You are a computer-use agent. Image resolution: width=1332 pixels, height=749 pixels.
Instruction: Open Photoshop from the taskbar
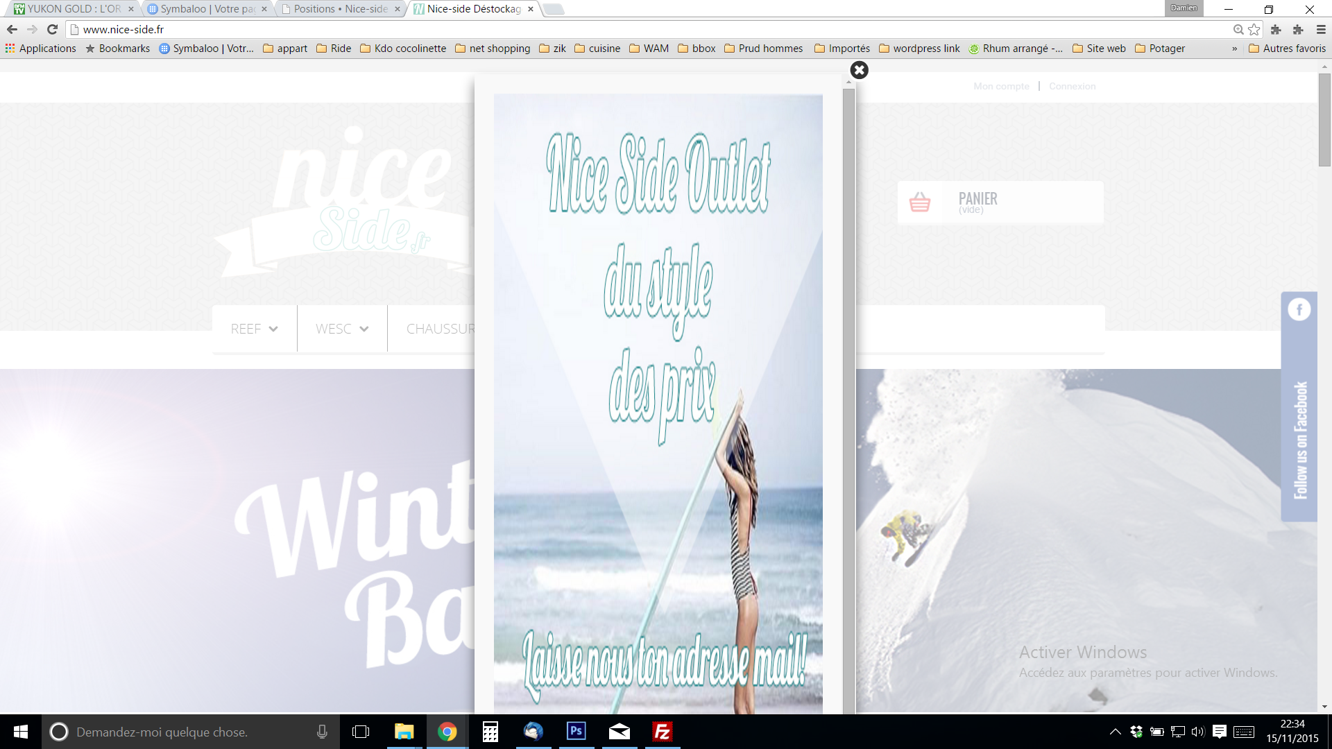(577, 732)
